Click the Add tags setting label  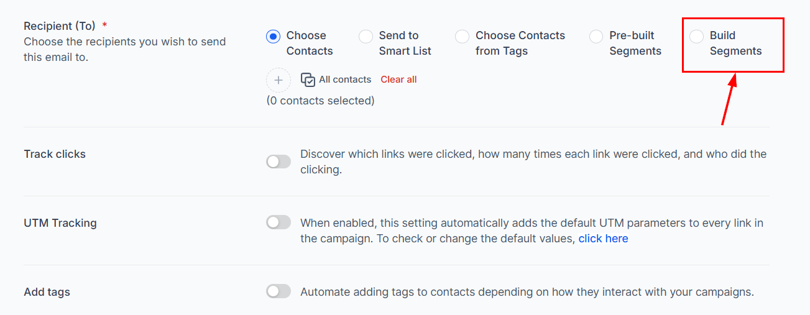tap(47, 292)
